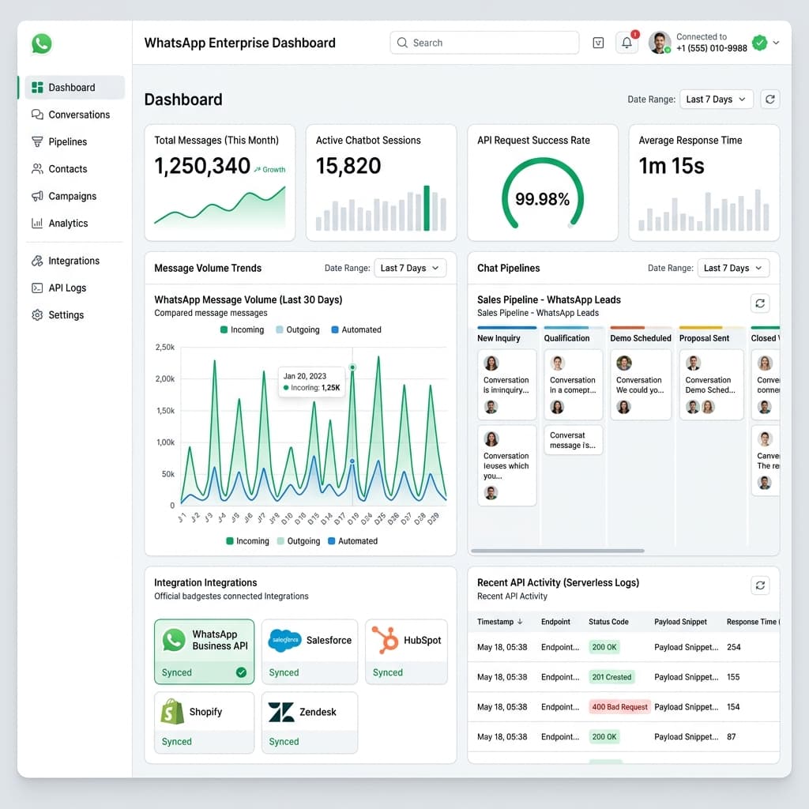Click the Chat Pipelines horizontal scrollbar
Screen dimensions: 809x809
coord(558,551)
